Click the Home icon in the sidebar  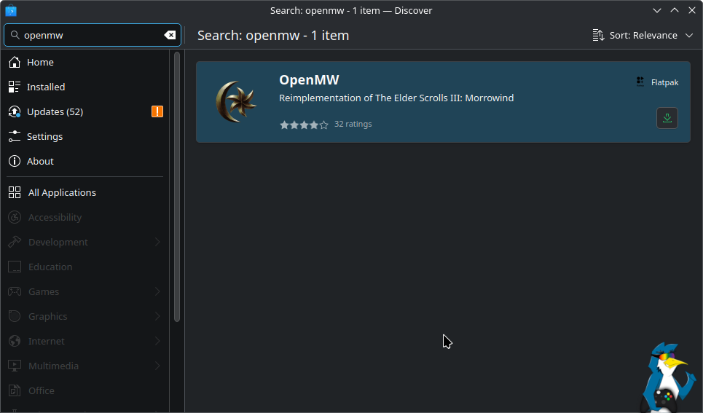(x=15, y=63)
